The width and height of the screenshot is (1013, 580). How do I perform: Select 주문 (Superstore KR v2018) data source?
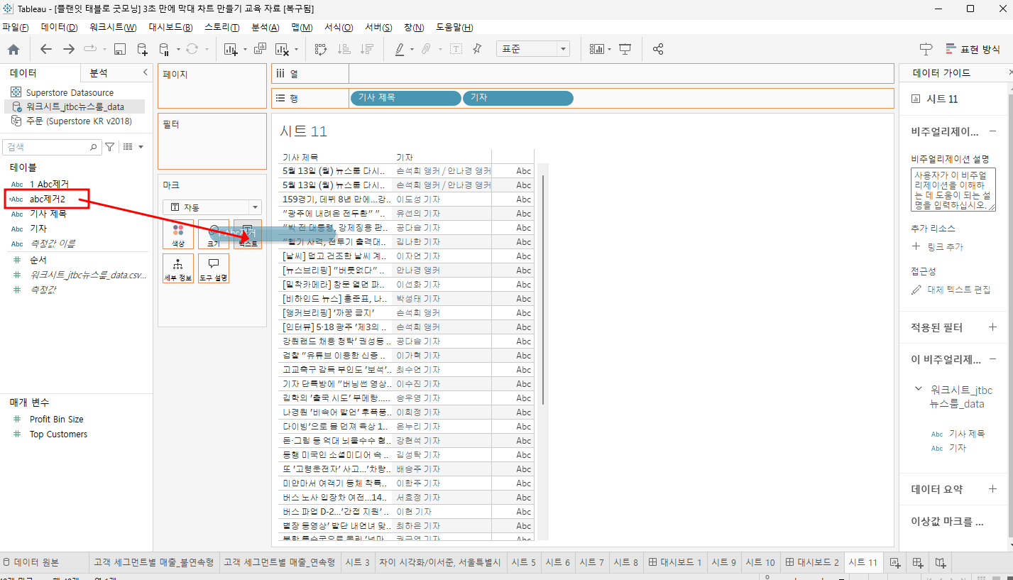click(79, 121)
